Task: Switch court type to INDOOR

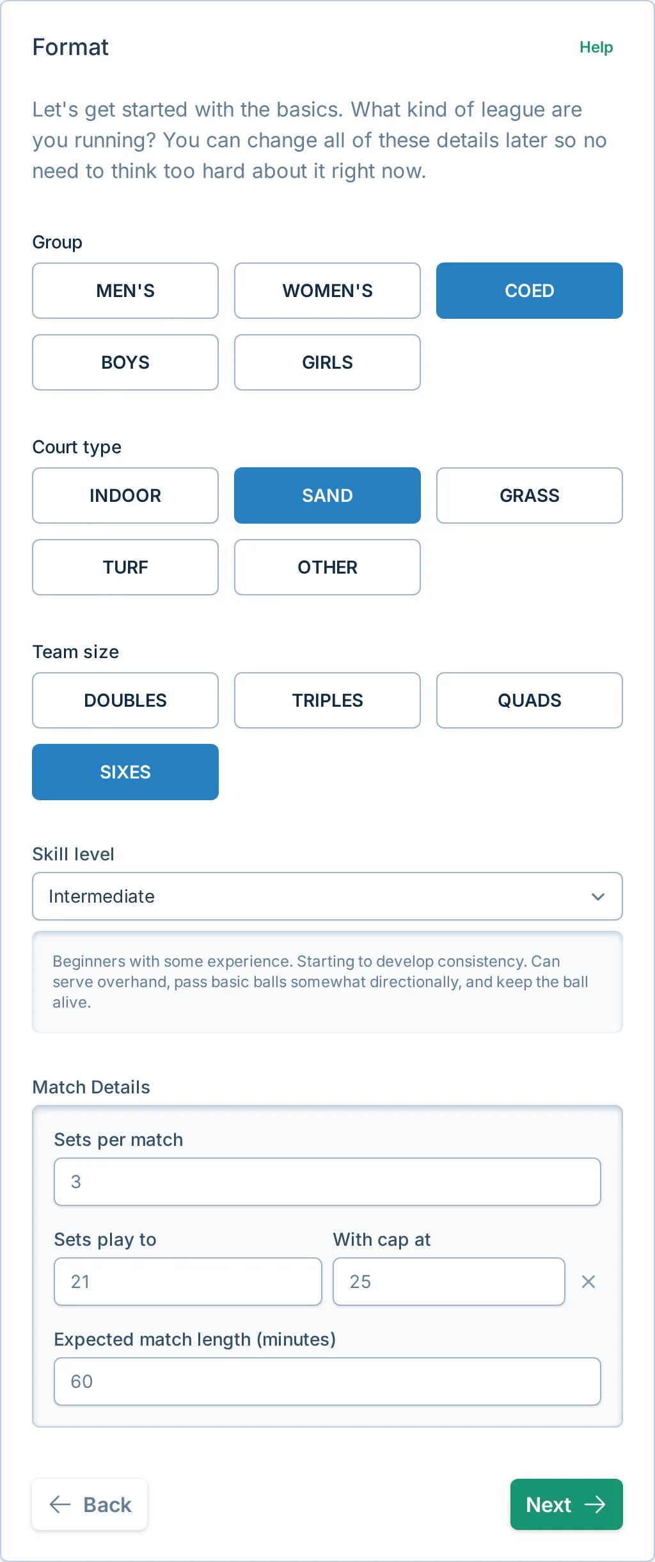Action: coord(125,495)
